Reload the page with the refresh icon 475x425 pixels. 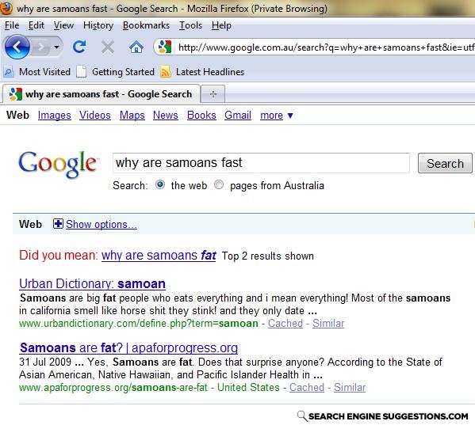[x=79, y=47]
